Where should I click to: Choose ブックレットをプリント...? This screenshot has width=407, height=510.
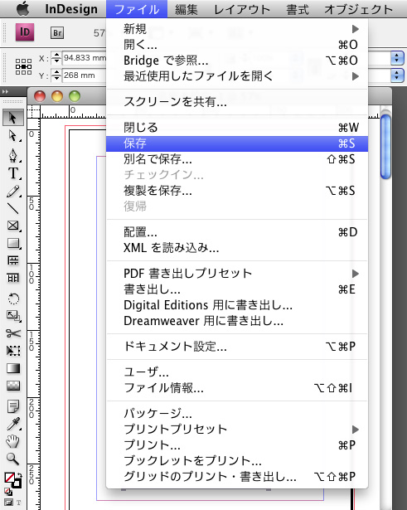[237, 460]
